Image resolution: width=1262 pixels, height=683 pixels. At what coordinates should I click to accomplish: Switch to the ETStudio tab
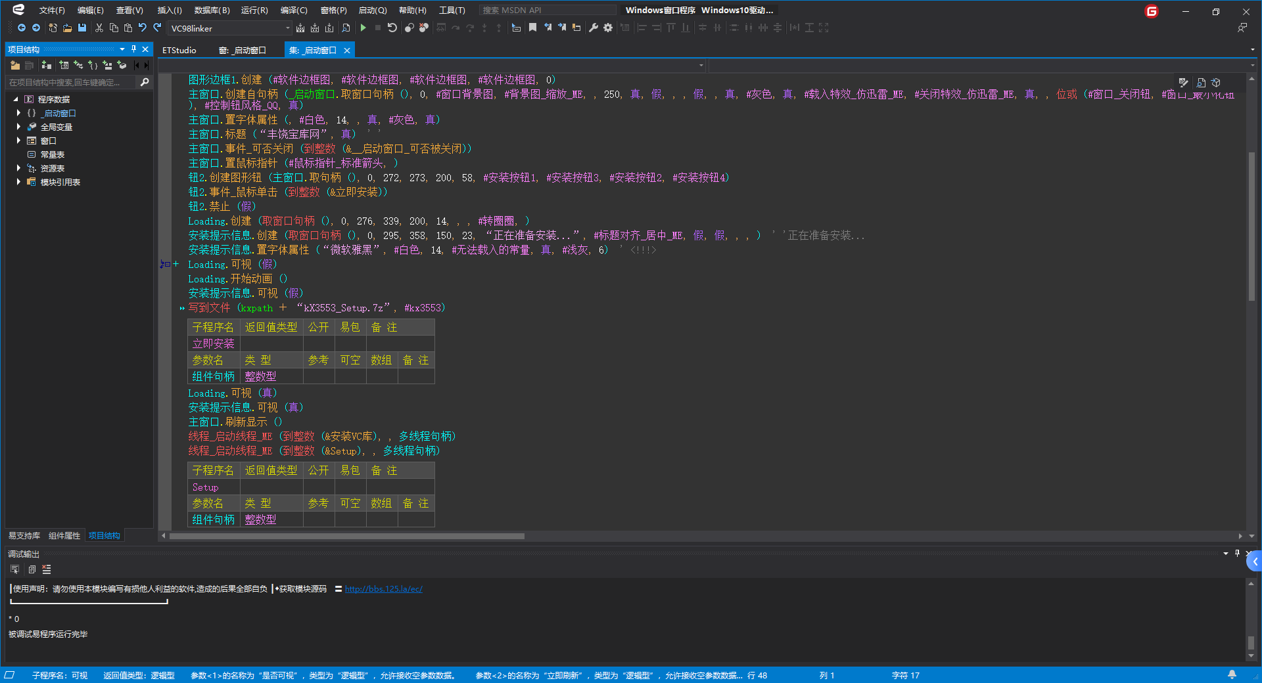[x=179, y=50]
